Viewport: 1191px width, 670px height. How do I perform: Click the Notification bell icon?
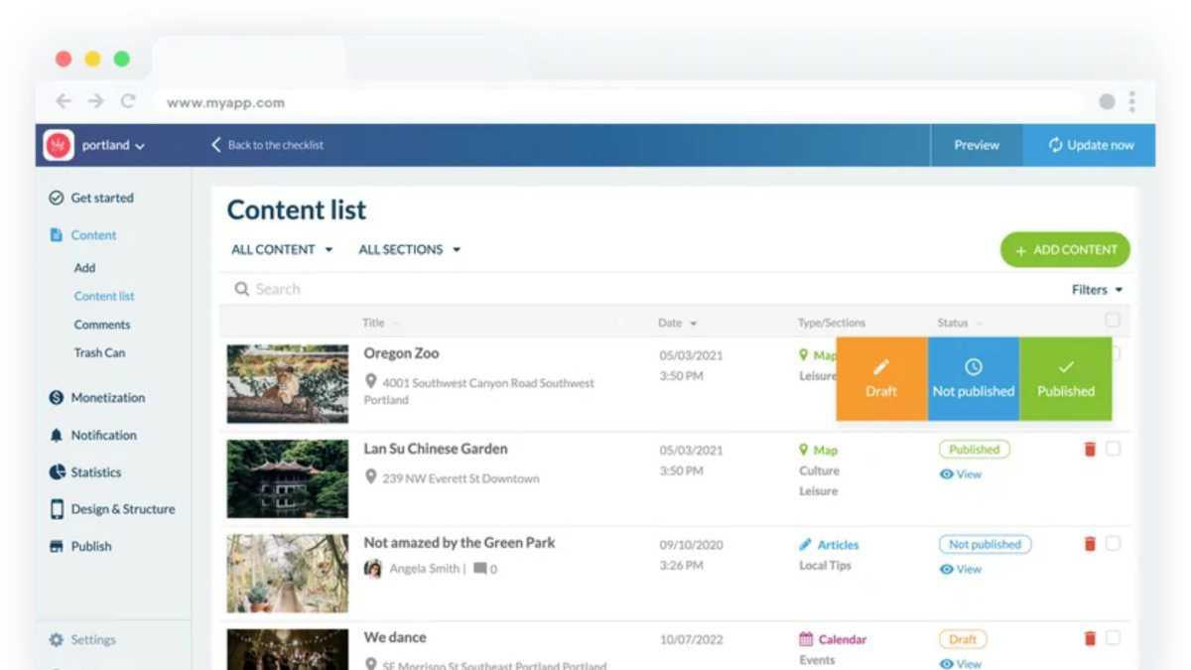point(57,436)
